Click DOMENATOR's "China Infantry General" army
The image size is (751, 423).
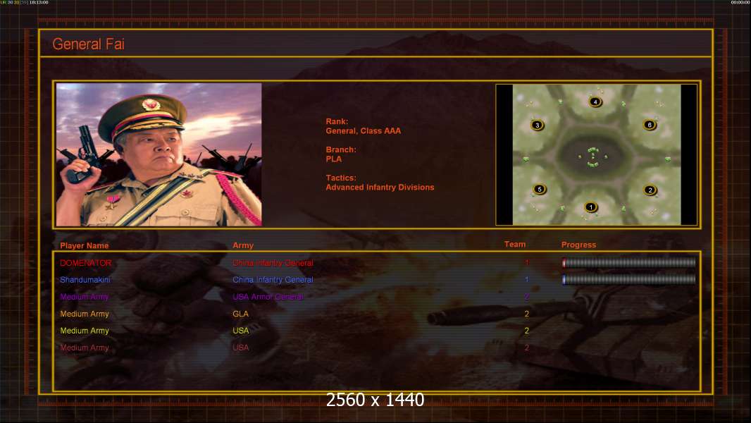pos(273,263)
